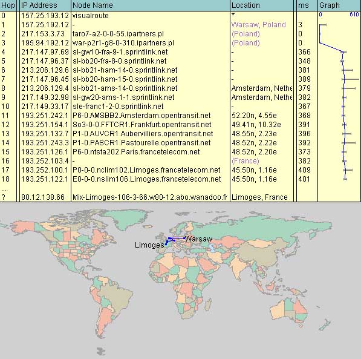The height and width of the screenshot is (359, 361).
Task: Select node P1-0.AUVCR1.Aubervilliers.opentransit.net
Action: (143, 134)
